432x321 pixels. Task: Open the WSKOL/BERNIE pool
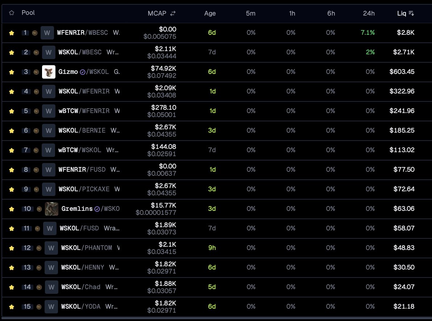pos(82,130)
